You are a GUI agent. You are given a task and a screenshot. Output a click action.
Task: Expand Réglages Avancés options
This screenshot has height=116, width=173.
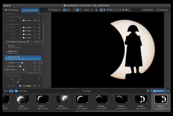[35, 73]
